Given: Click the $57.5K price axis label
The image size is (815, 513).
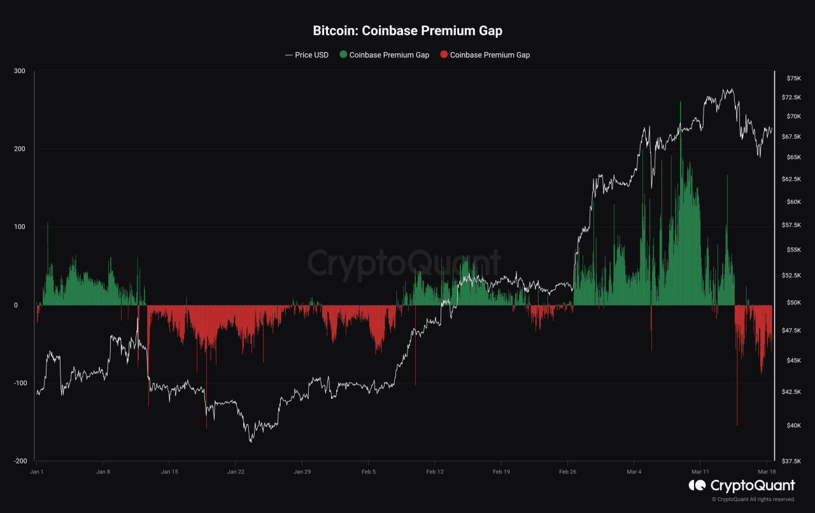Looking at the screenshot, I should click(791, 225).
